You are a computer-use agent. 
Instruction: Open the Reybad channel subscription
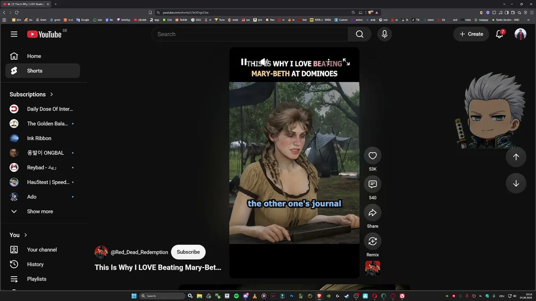click(x=42, y=168)
